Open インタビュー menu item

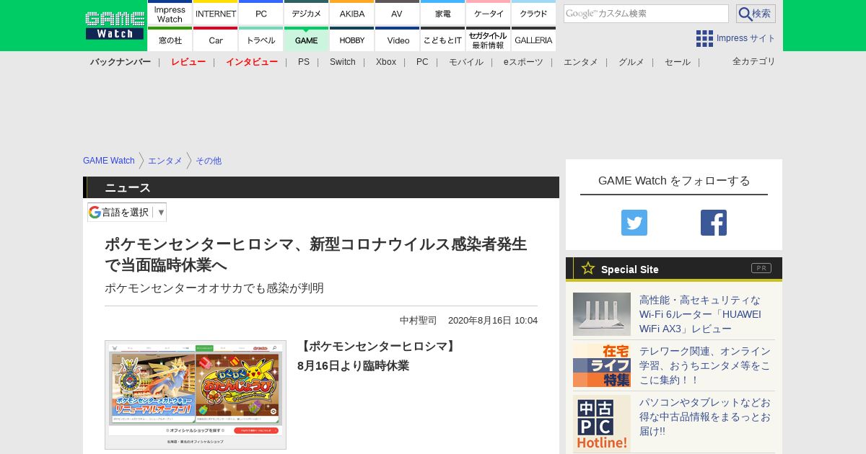click(252, 62)
